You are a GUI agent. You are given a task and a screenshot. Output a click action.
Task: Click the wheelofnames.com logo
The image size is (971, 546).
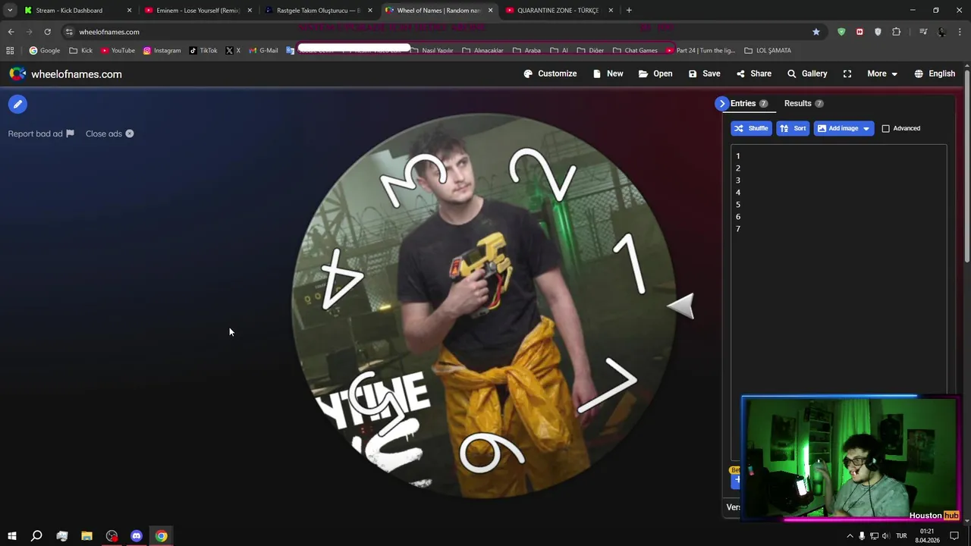[x=65, y=74]
